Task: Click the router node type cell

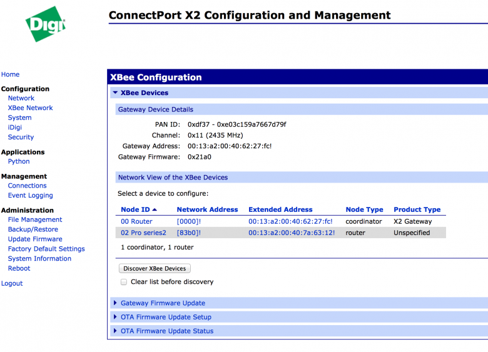Action: point(355,233)
